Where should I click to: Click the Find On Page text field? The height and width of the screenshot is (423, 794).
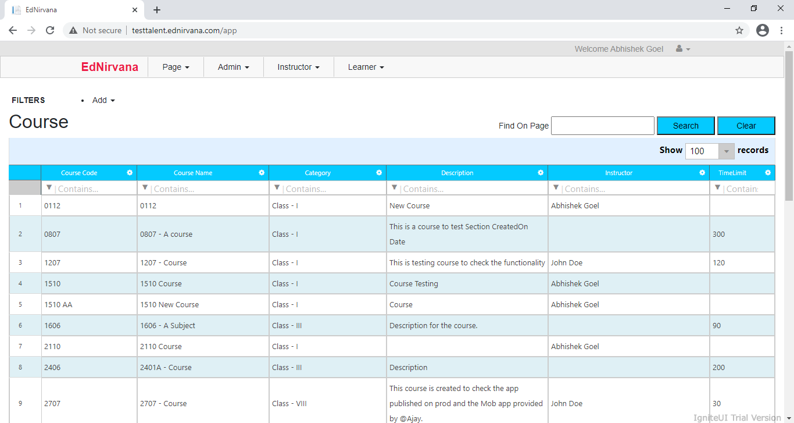[602, 126]
